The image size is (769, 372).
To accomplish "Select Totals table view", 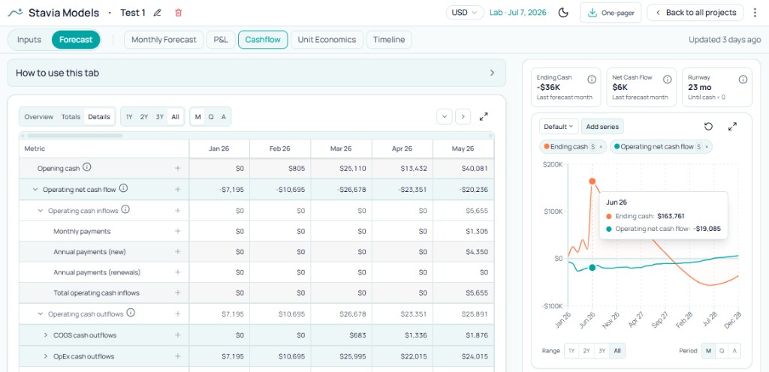I will click(x=71, y=117).
